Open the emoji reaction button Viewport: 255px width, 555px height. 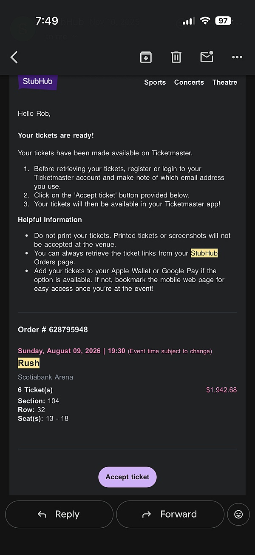(x=238, y=514)
